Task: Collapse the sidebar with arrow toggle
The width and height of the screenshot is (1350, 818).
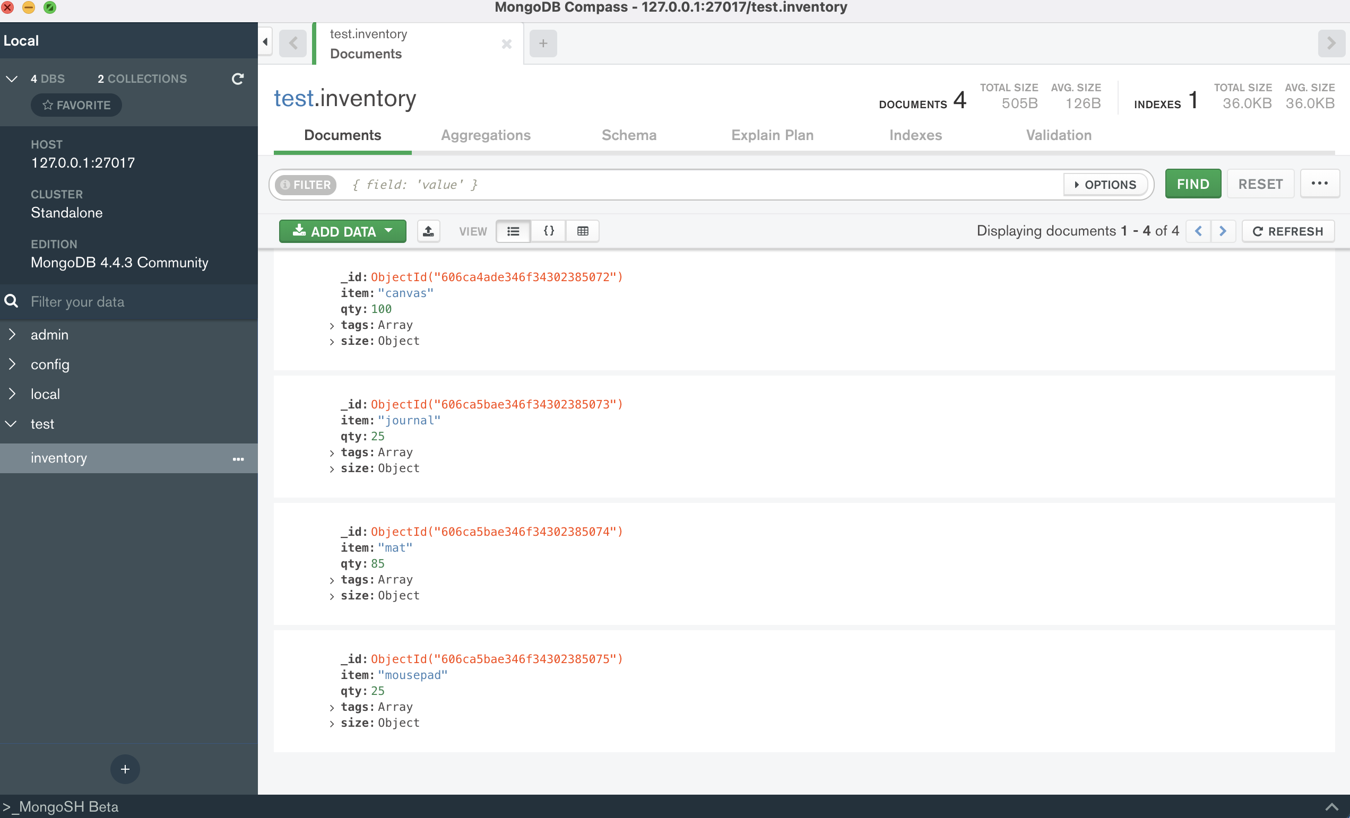Action: (x=265, y=42)
